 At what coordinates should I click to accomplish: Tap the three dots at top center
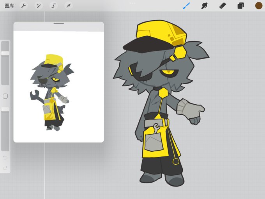(132, 3)
